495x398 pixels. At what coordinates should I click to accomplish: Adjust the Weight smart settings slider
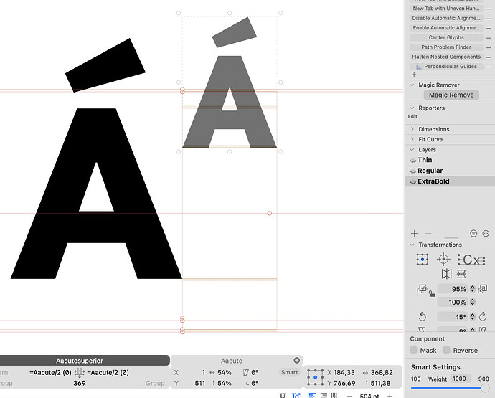coord(484,389)
